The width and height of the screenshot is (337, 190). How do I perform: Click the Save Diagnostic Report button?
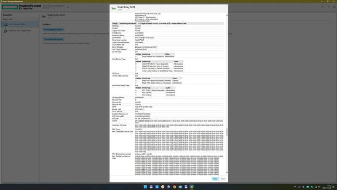click(53, 39)
